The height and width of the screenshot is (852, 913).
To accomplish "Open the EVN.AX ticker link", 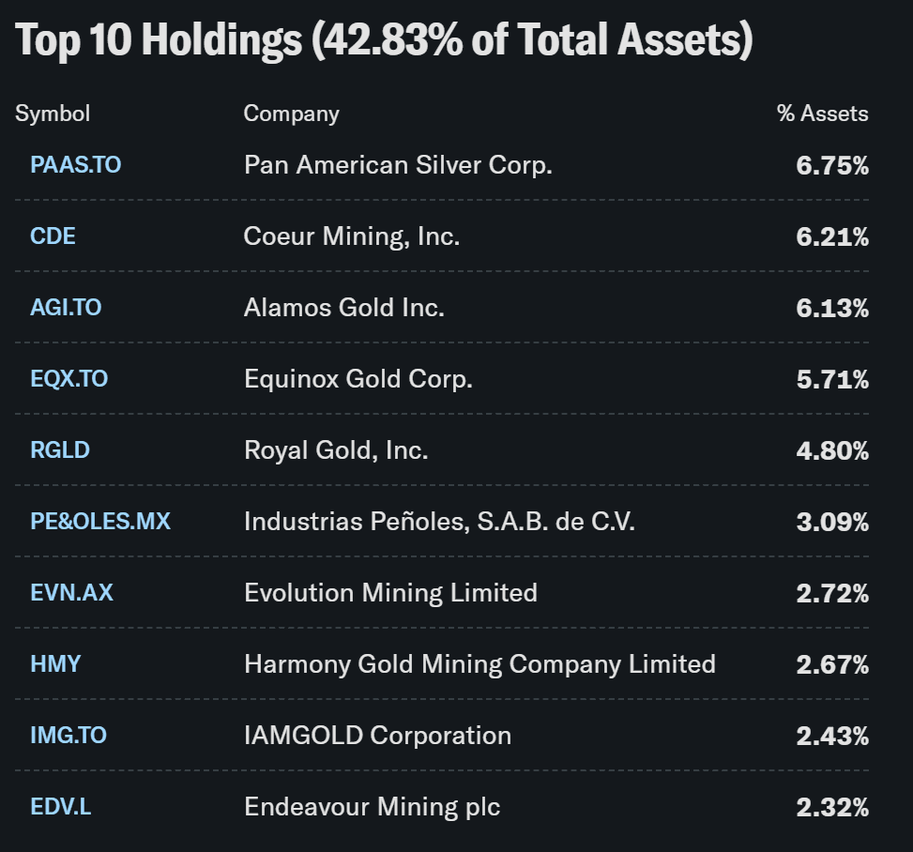I will 71,593.
